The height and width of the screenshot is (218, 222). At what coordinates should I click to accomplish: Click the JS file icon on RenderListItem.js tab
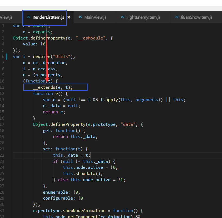click(x=29, y=17)
